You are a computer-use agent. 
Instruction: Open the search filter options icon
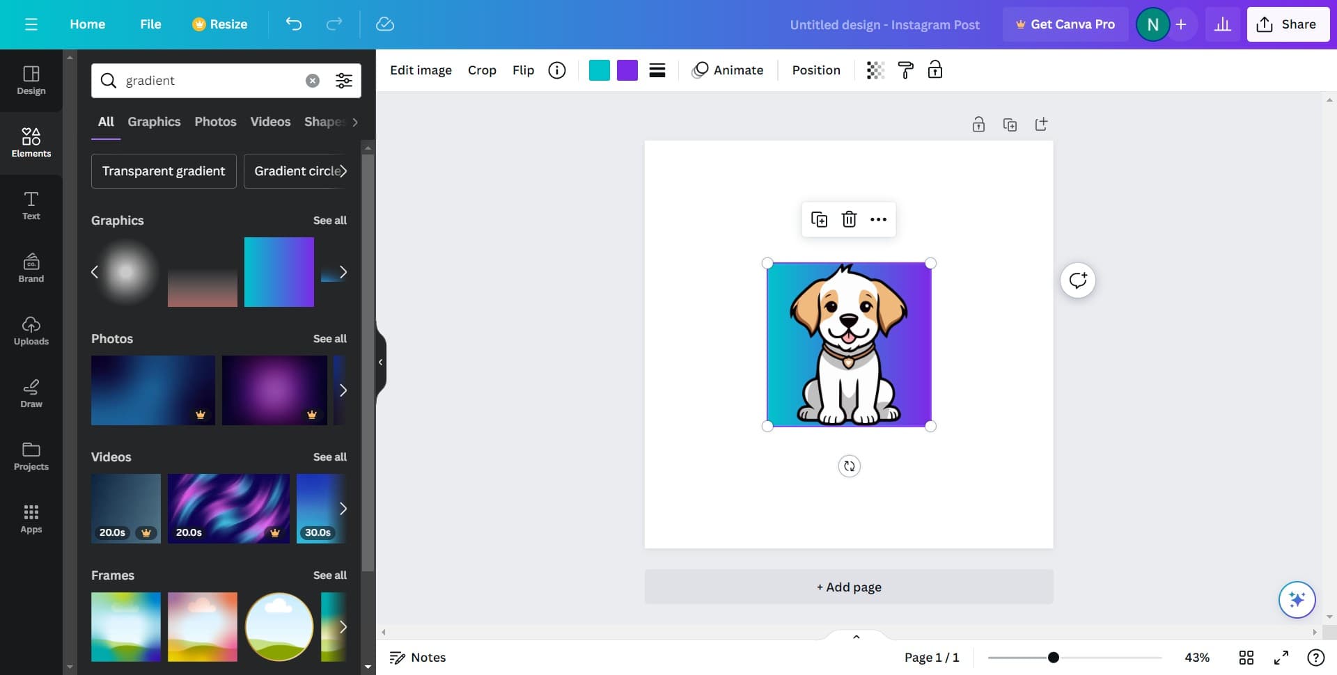[344, 81]
